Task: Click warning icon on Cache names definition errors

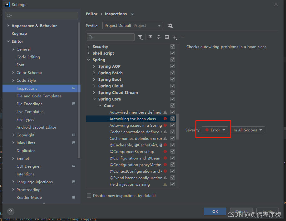Action: point(165,138)
